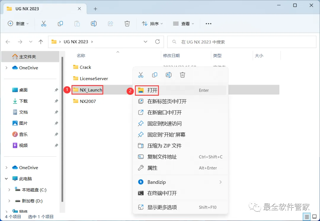
Task: Select the NX_Launch folder
Action: click(x=87, y=90)
